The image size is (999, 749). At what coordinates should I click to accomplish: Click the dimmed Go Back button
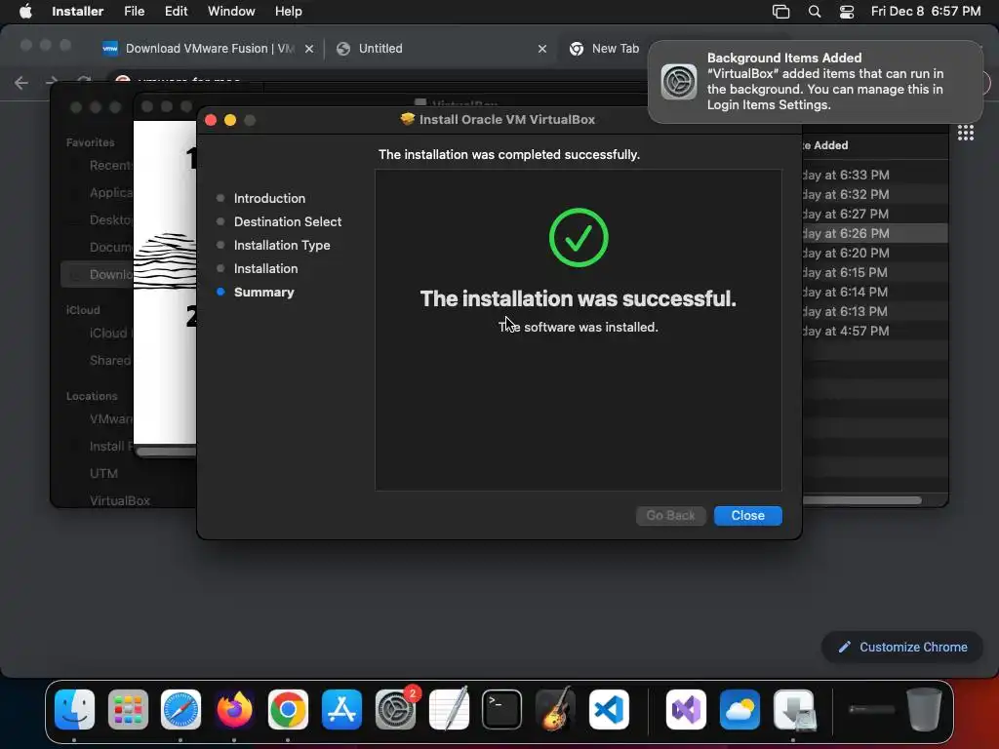tap(670, 515)
